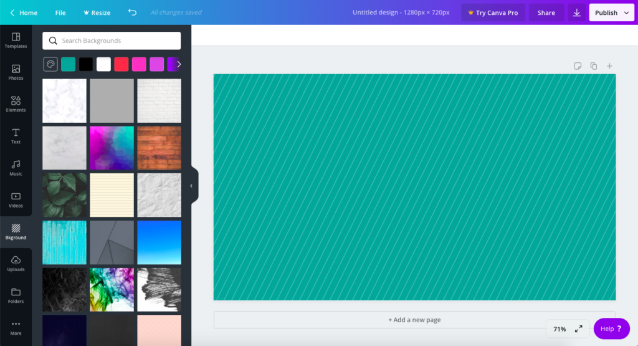Click the search magnifier icon

[53, 41]
